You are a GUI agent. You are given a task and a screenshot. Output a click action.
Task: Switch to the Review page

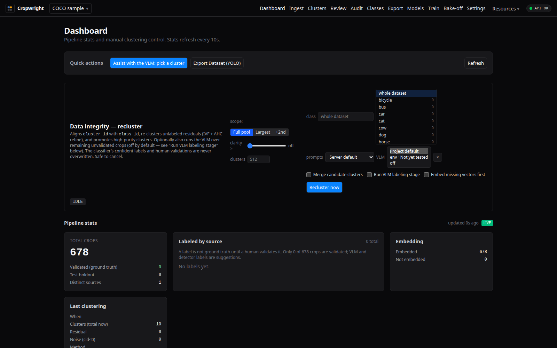(338, 8)
